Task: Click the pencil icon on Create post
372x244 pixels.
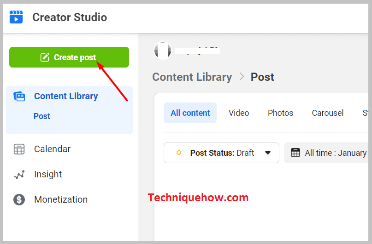Action: click(x=45, y=57)
